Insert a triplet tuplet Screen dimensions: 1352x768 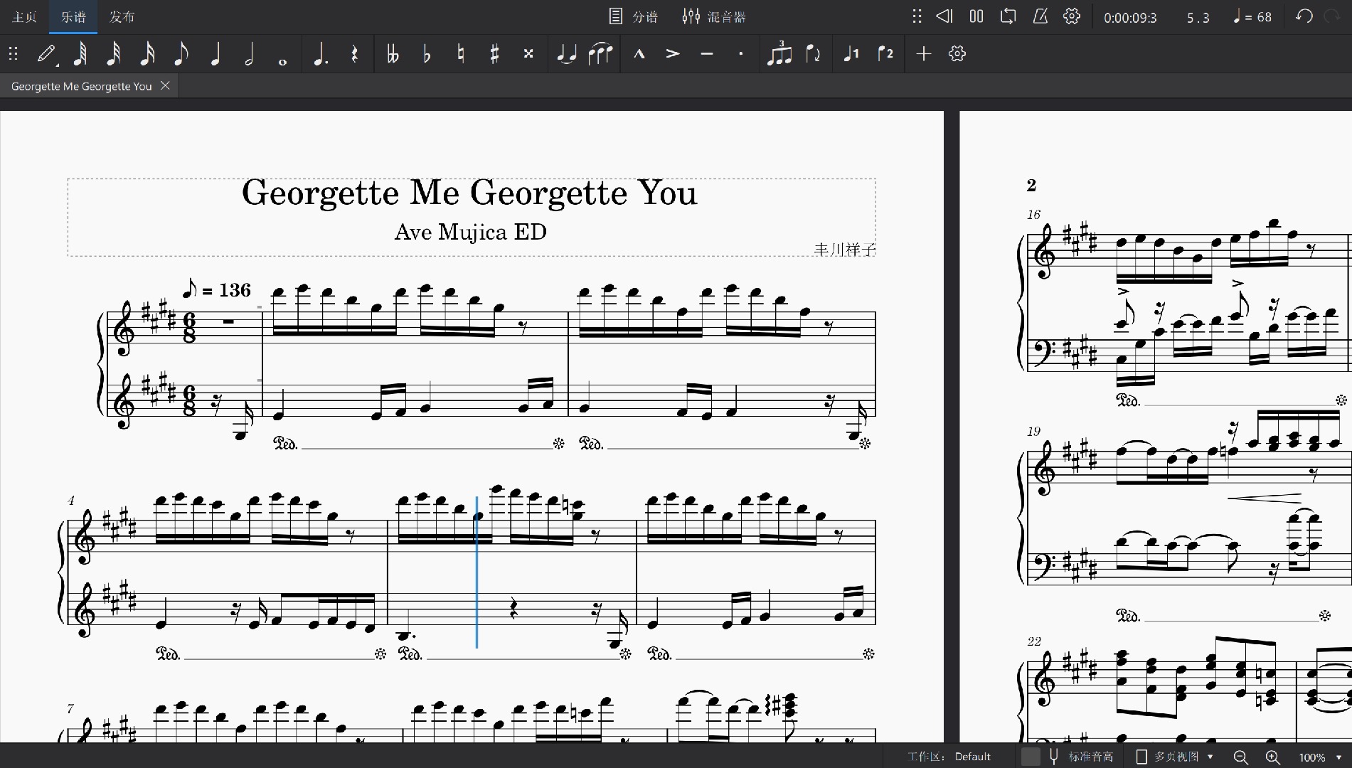pyautogui.click(x=779, y=54)
